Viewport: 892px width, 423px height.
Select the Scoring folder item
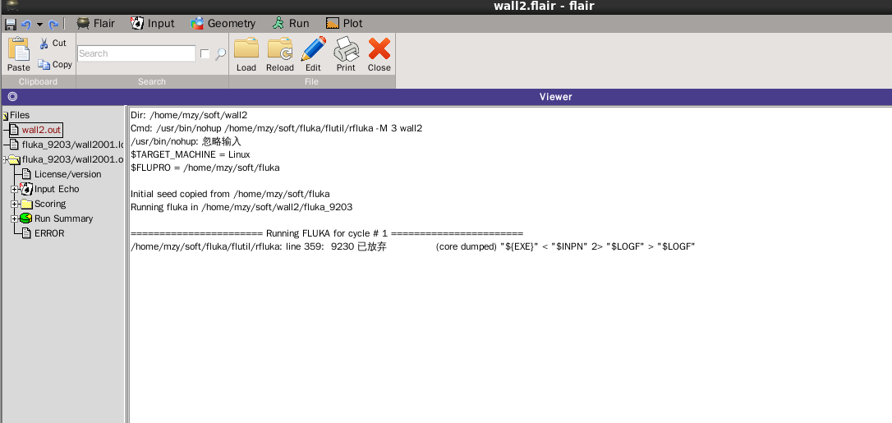click(49, 204)
